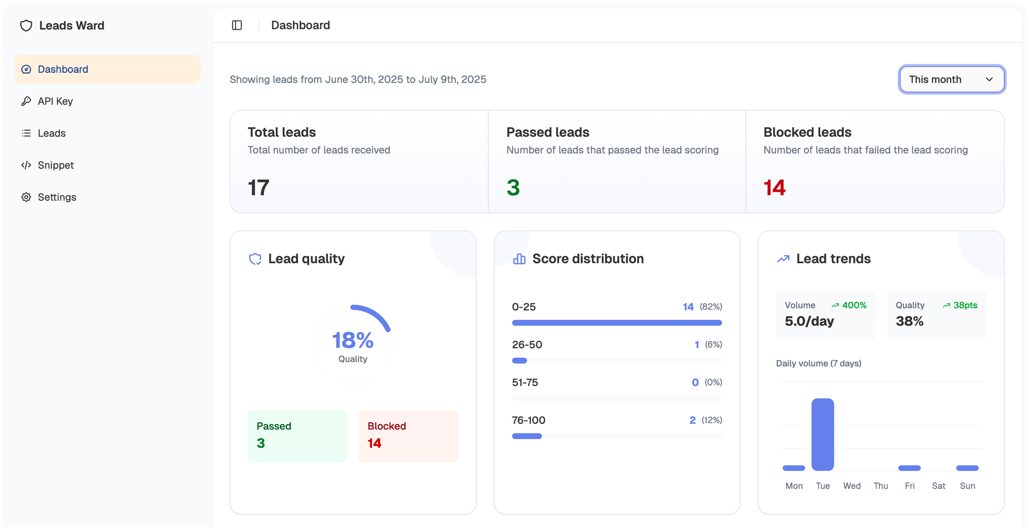Click the bar chart icon on Score distribution
Viewport: 1030px width, 530px height.
(x=519, y=258)
